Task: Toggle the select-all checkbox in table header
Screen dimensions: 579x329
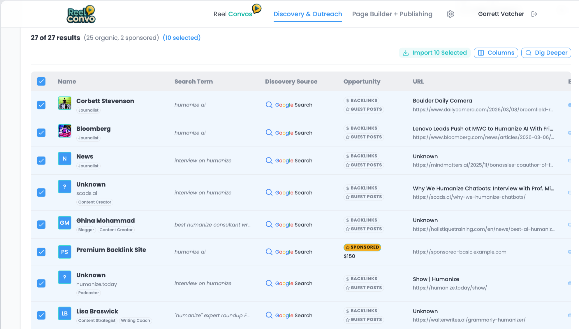Action: click(x=41, y=81)
